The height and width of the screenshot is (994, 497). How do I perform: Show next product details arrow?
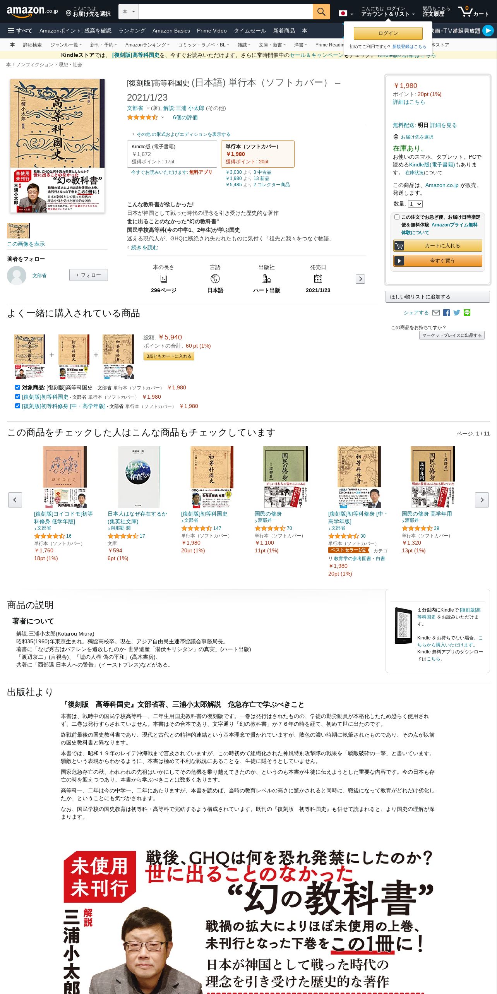point(360,279)
